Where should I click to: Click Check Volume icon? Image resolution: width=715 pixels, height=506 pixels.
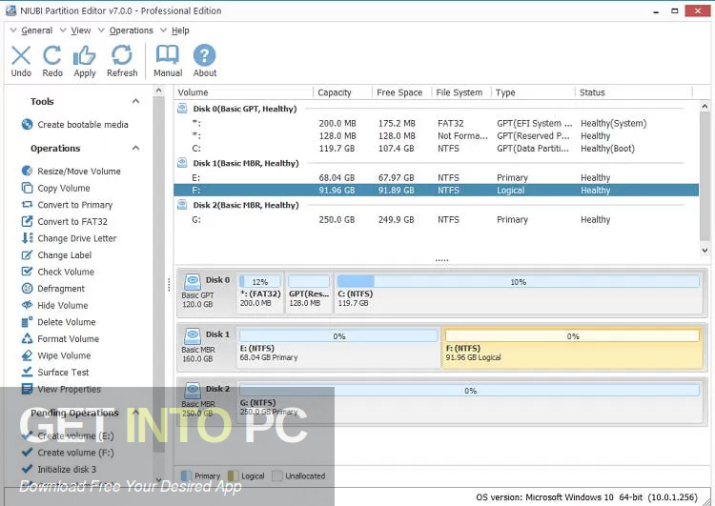click(27, 272)
